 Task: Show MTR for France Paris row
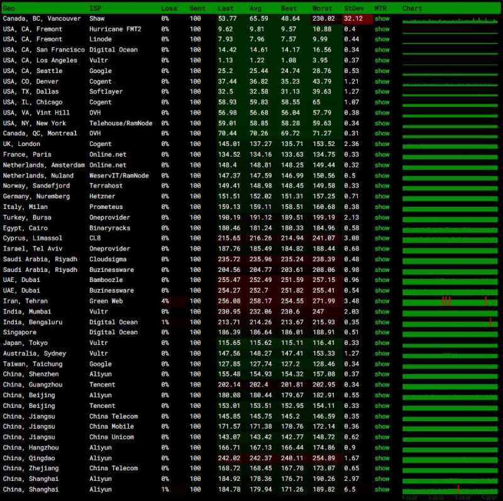point(382,154)
